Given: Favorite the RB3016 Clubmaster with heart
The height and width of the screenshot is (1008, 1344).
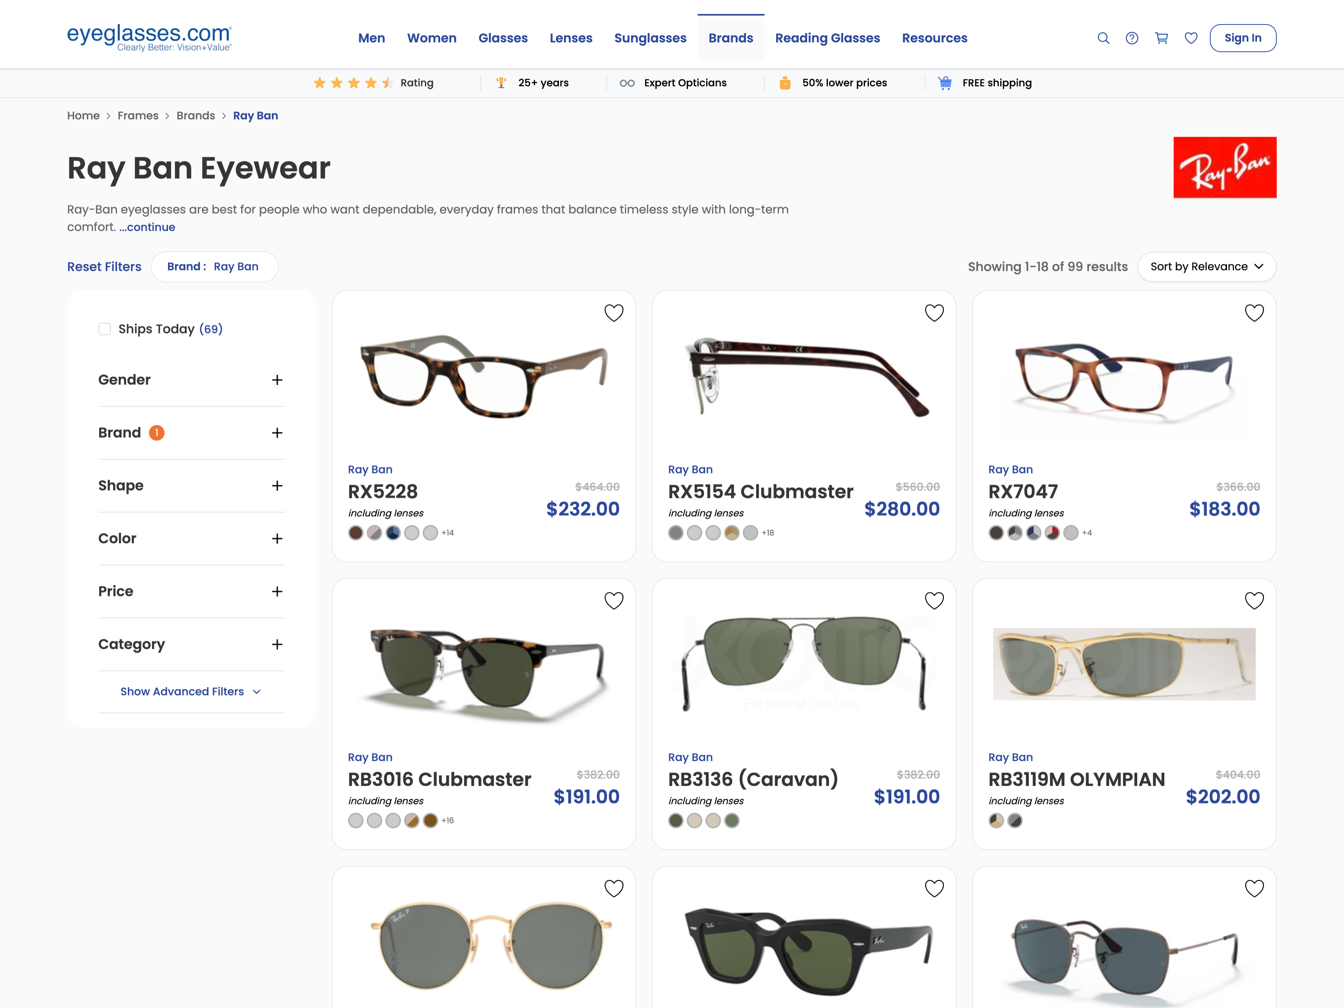Looking at the screenshot, I should 614,601.
